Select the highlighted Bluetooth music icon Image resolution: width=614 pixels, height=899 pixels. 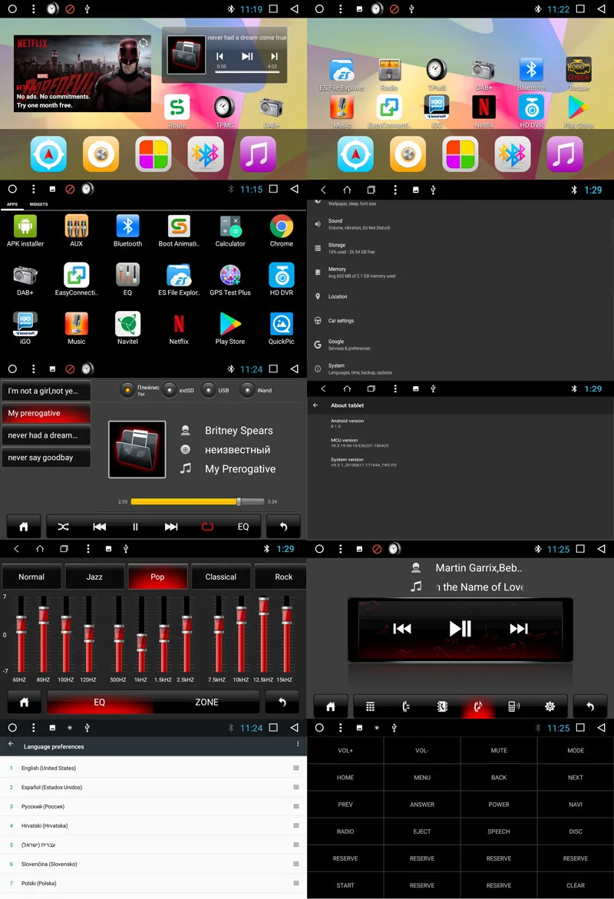(478, 706)
